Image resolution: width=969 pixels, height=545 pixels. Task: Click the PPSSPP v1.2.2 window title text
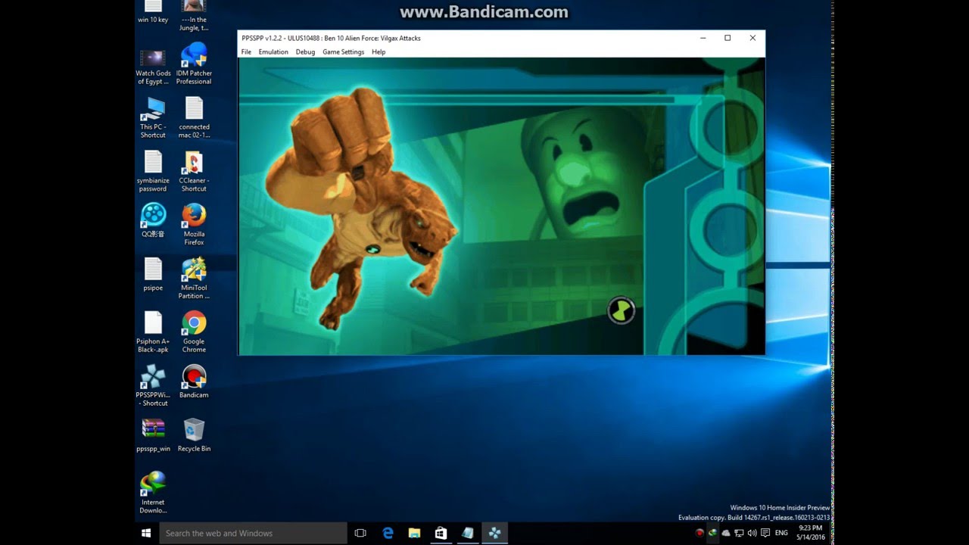[x=331, y=38]
